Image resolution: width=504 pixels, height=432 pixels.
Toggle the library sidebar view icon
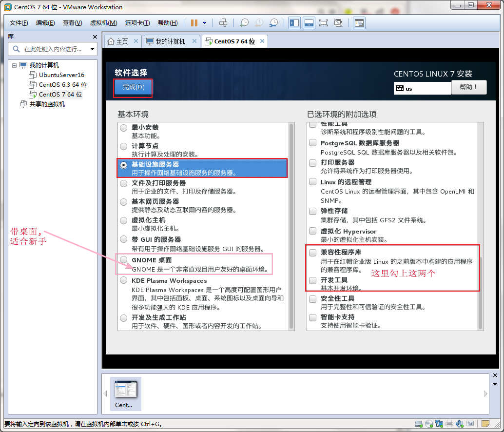tap(294, 23)
